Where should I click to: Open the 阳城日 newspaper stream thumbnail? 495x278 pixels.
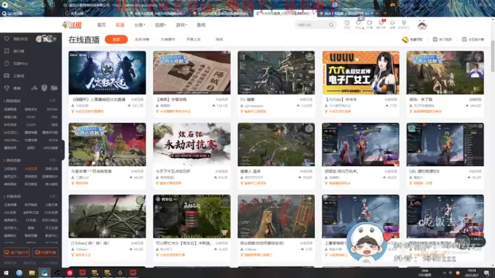192,72
